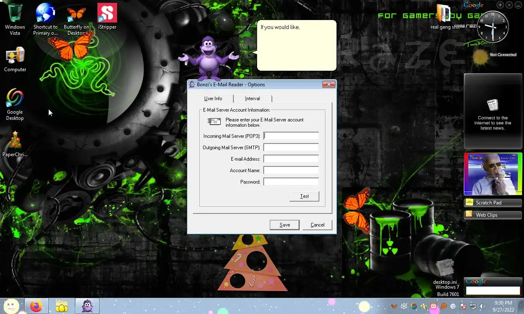The width and height of the screenshot is (524, 314).
Task: Click the Password input field
Action: point(291,182)
